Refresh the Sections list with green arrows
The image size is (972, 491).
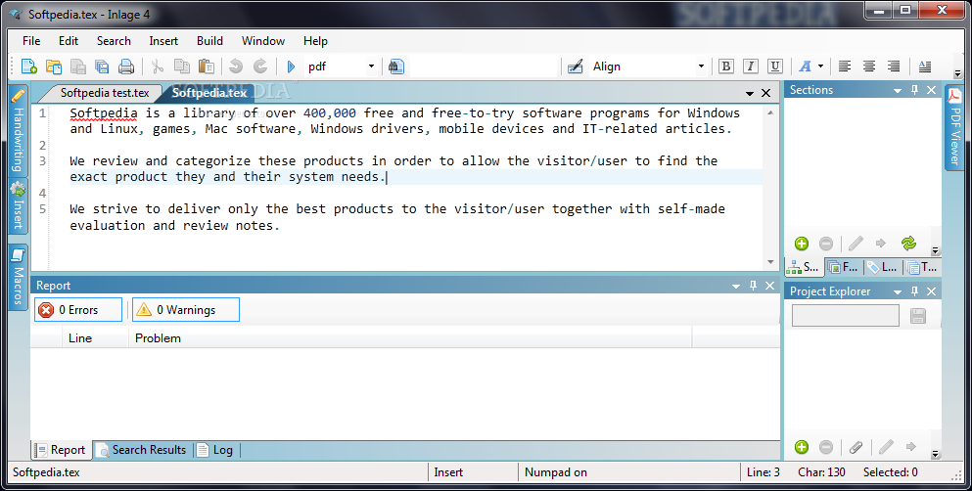coord(908,244)
